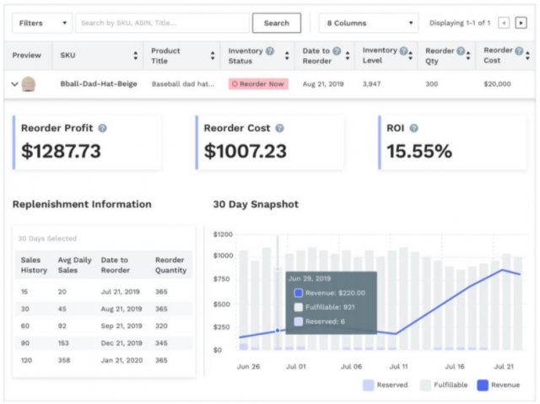
Task: Click reorder qty value 300
Action: click(431, 84)
